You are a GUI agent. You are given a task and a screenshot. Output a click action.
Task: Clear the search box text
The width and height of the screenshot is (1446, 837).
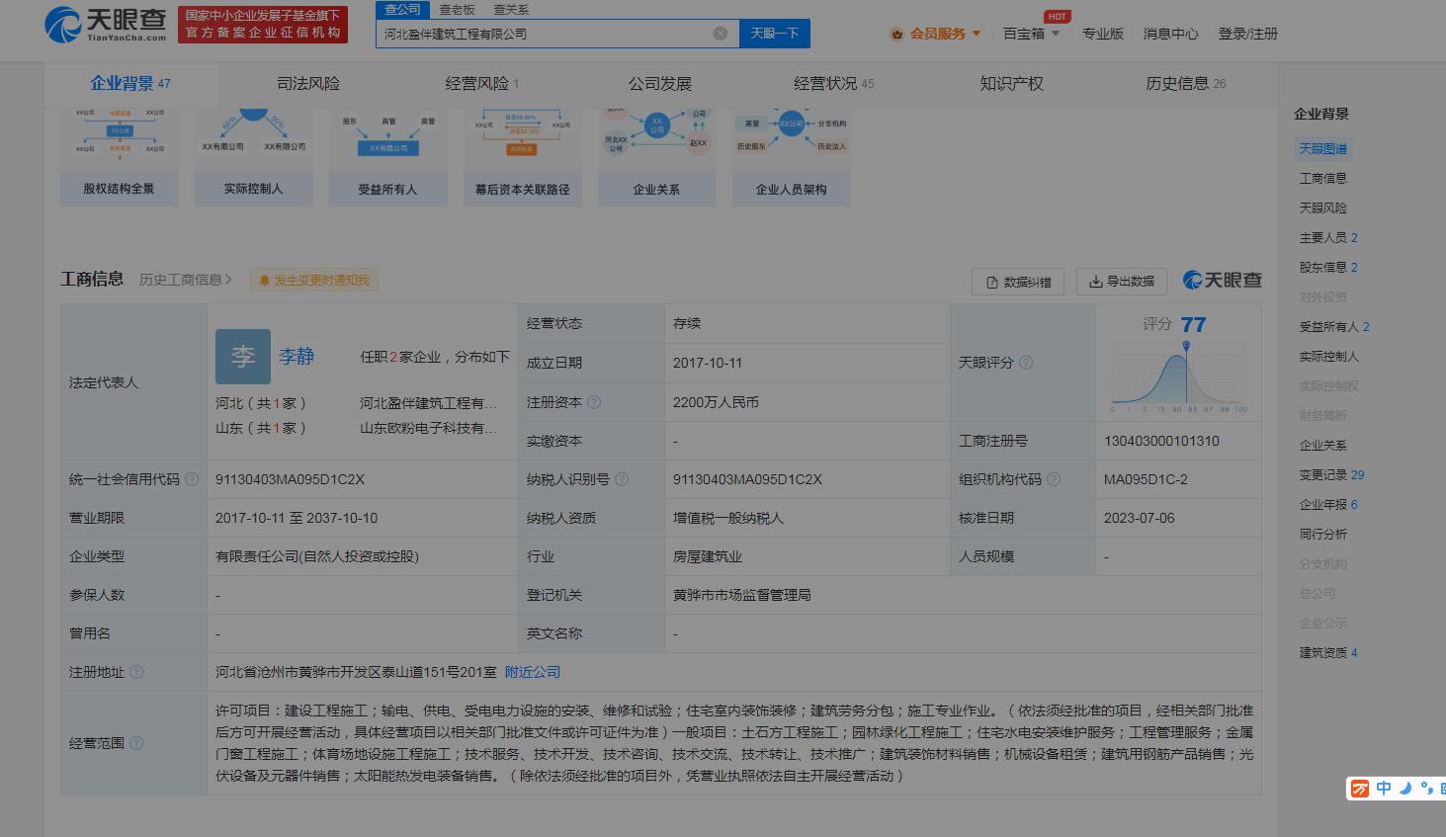coord(721,34)
